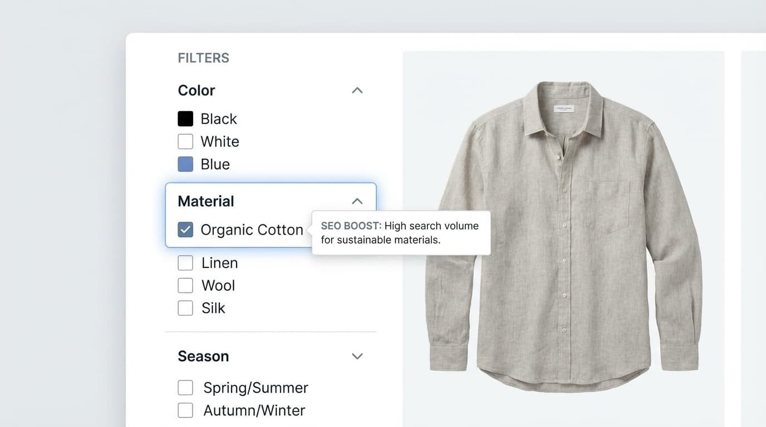This screenshot has height=427, width=766.
Task: Select the Silk material filter
Action: [185, 307]
